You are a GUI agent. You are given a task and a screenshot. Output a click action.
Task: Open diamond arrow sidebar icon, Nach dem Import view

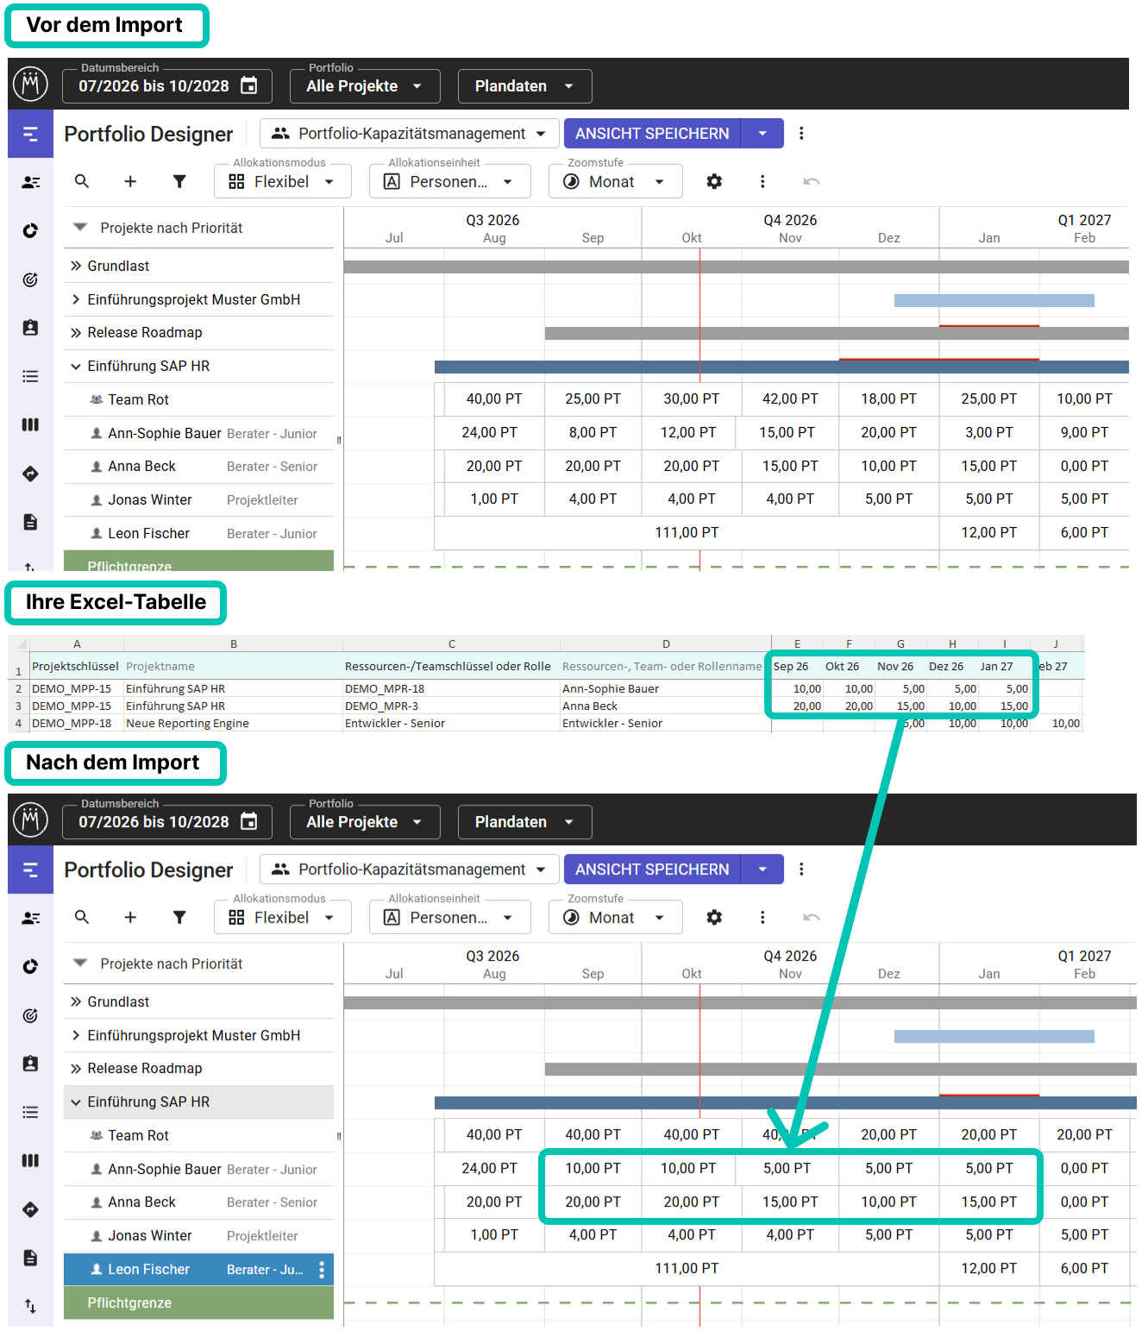(x=30, y=1209)
